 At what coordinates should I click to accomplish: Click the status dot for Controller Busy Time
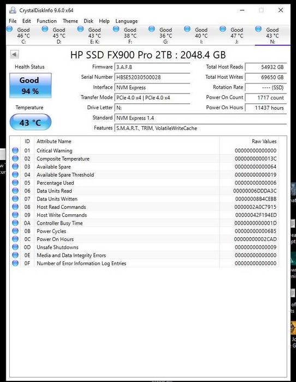click(x=15, y=222)
